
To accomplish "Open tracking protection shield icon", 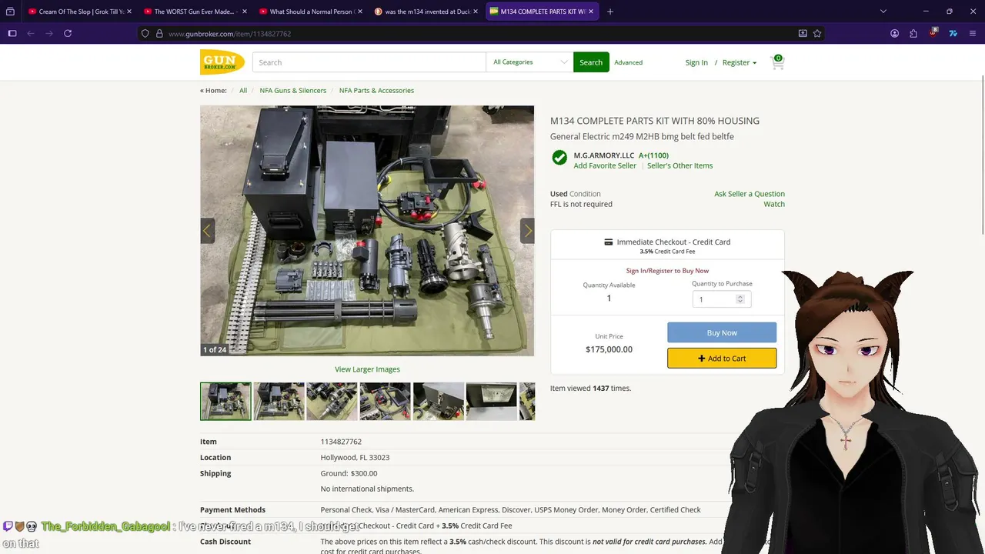I will (145, 33).
